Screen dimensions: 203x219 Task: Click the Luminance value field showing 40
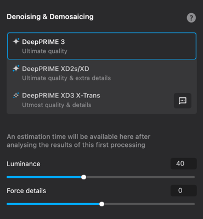click(x=184, y=163)
